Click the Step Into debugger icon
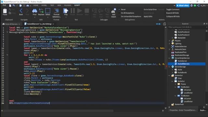 95,11
